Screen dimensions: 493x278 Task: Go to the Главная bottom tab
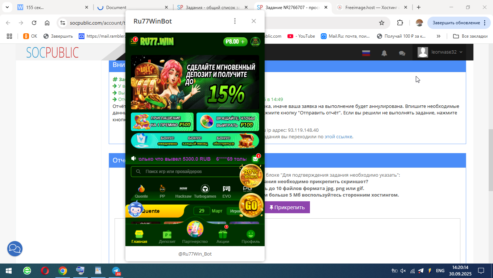click(139, 237)
